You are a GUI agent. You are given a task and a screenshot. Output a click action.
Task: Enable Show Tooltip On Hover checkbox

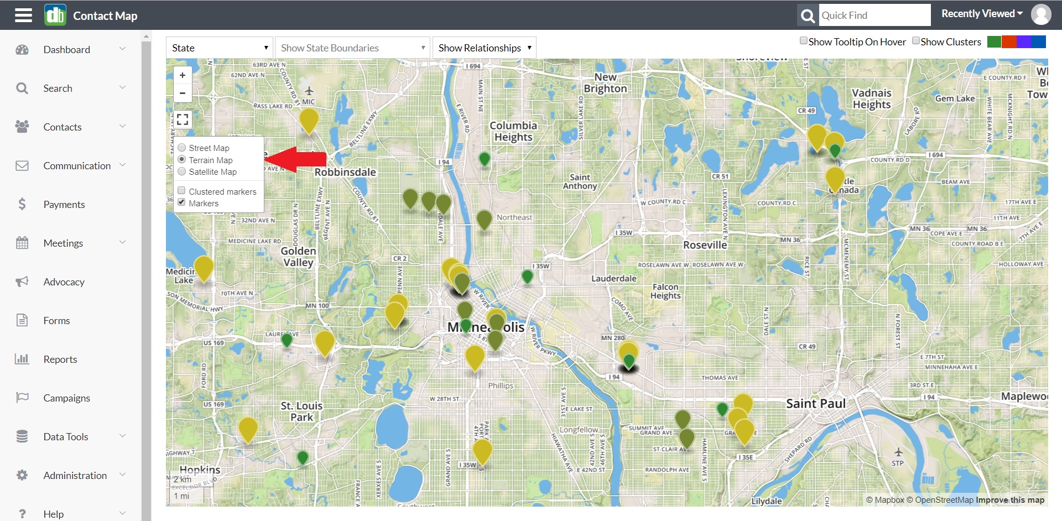(x=804, y=41)
